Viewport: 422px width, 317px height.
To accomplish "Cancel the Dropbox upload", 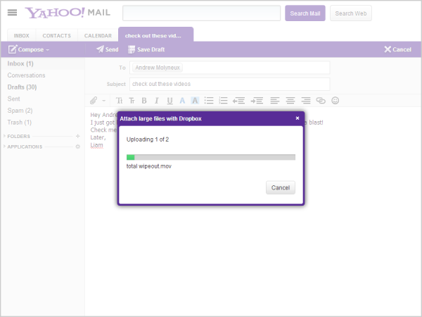I will pyautogui.click(x=281, y=187).
